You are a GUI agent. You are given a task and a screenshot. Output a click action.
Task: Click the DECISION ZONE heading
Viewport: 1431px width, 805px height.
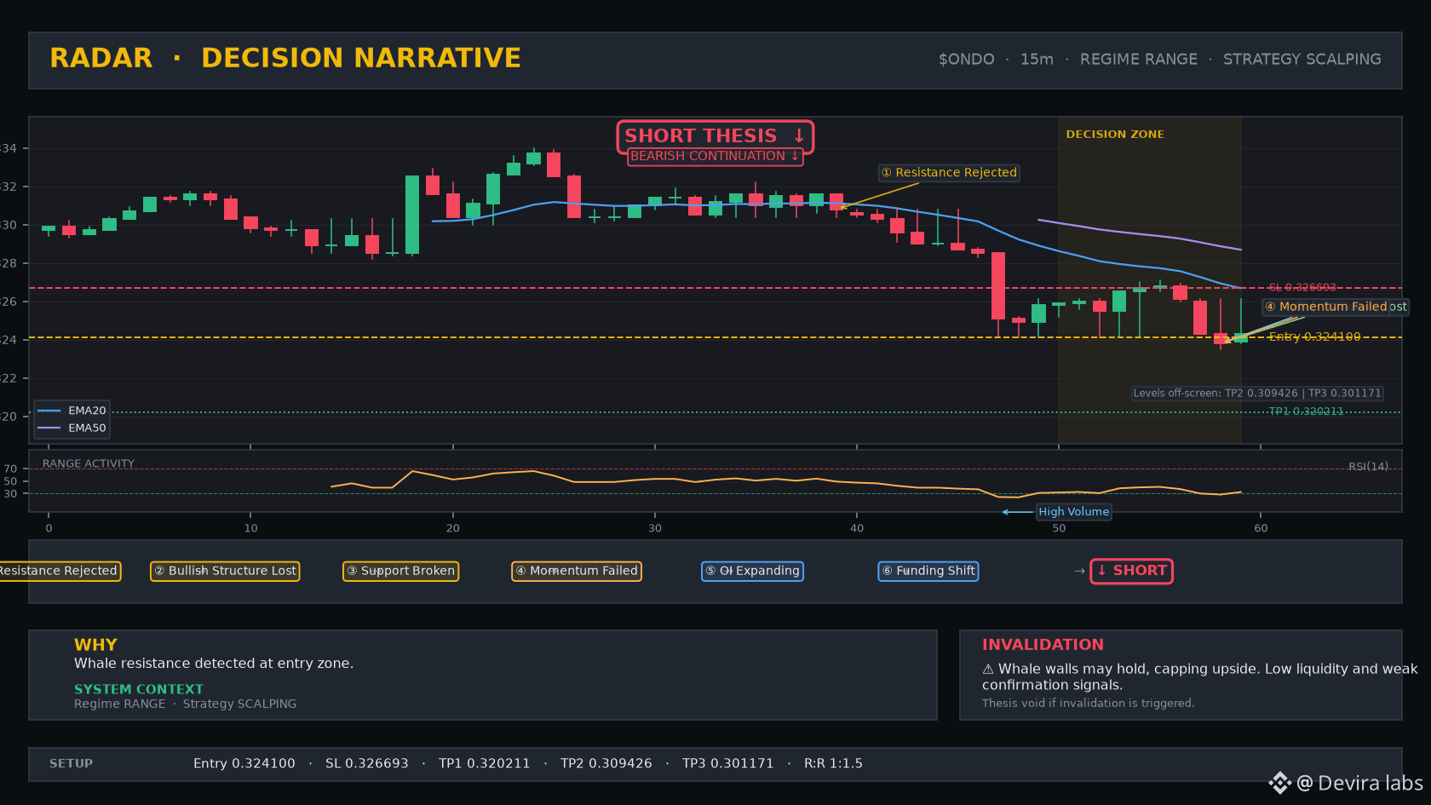(1115, 135)
